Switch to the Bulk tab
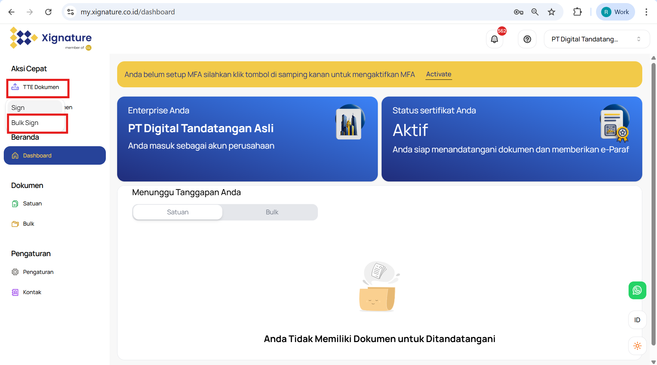This screenshot has height=365, width=657. point(272,212)
